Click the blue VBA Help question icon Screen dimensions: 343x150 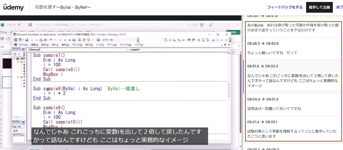98,40
